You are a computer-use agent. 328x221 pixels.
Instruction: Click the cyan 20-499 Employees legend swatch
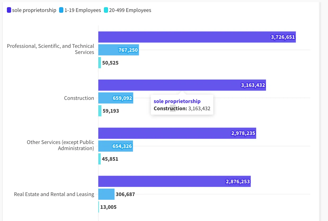[106, 10]
